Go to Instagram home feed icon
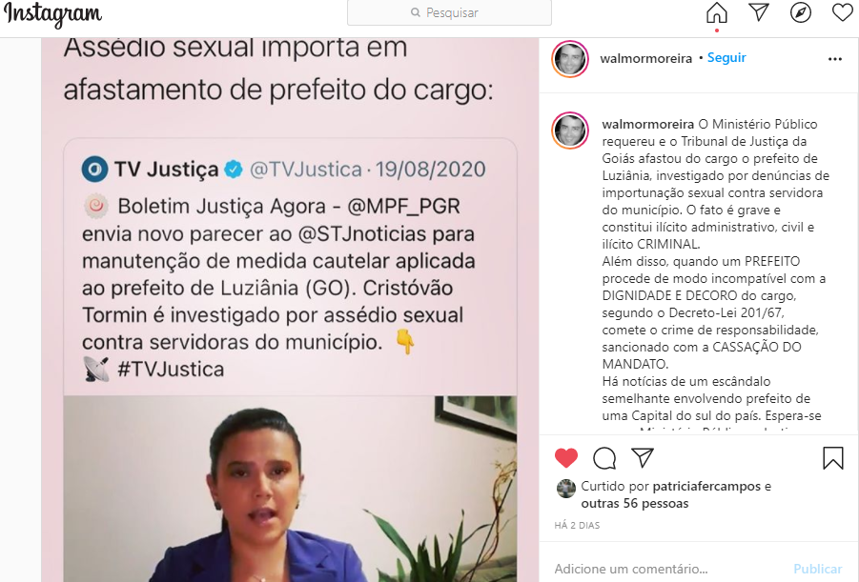The image size is (859, 582). coord(716,12)
